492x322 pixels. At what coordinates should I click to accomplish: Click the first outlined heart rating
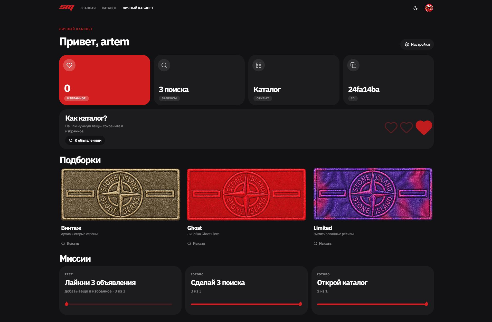pos(391,128)
